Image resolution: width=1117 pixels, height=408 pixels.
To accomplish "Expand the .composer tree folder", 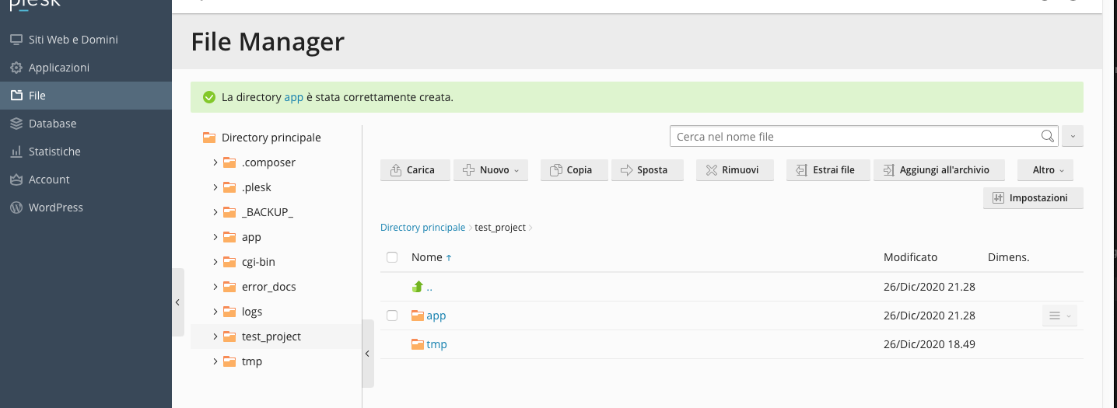I will click(215, 162).
